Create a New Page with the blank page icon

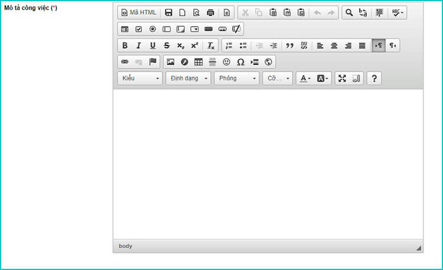[183, 12]
